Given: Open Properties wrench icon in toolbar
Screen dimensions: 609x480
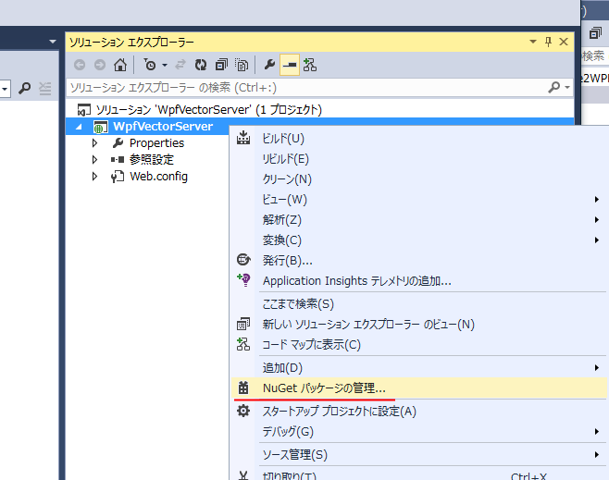Looking at the screenshot, I should 269,65.
